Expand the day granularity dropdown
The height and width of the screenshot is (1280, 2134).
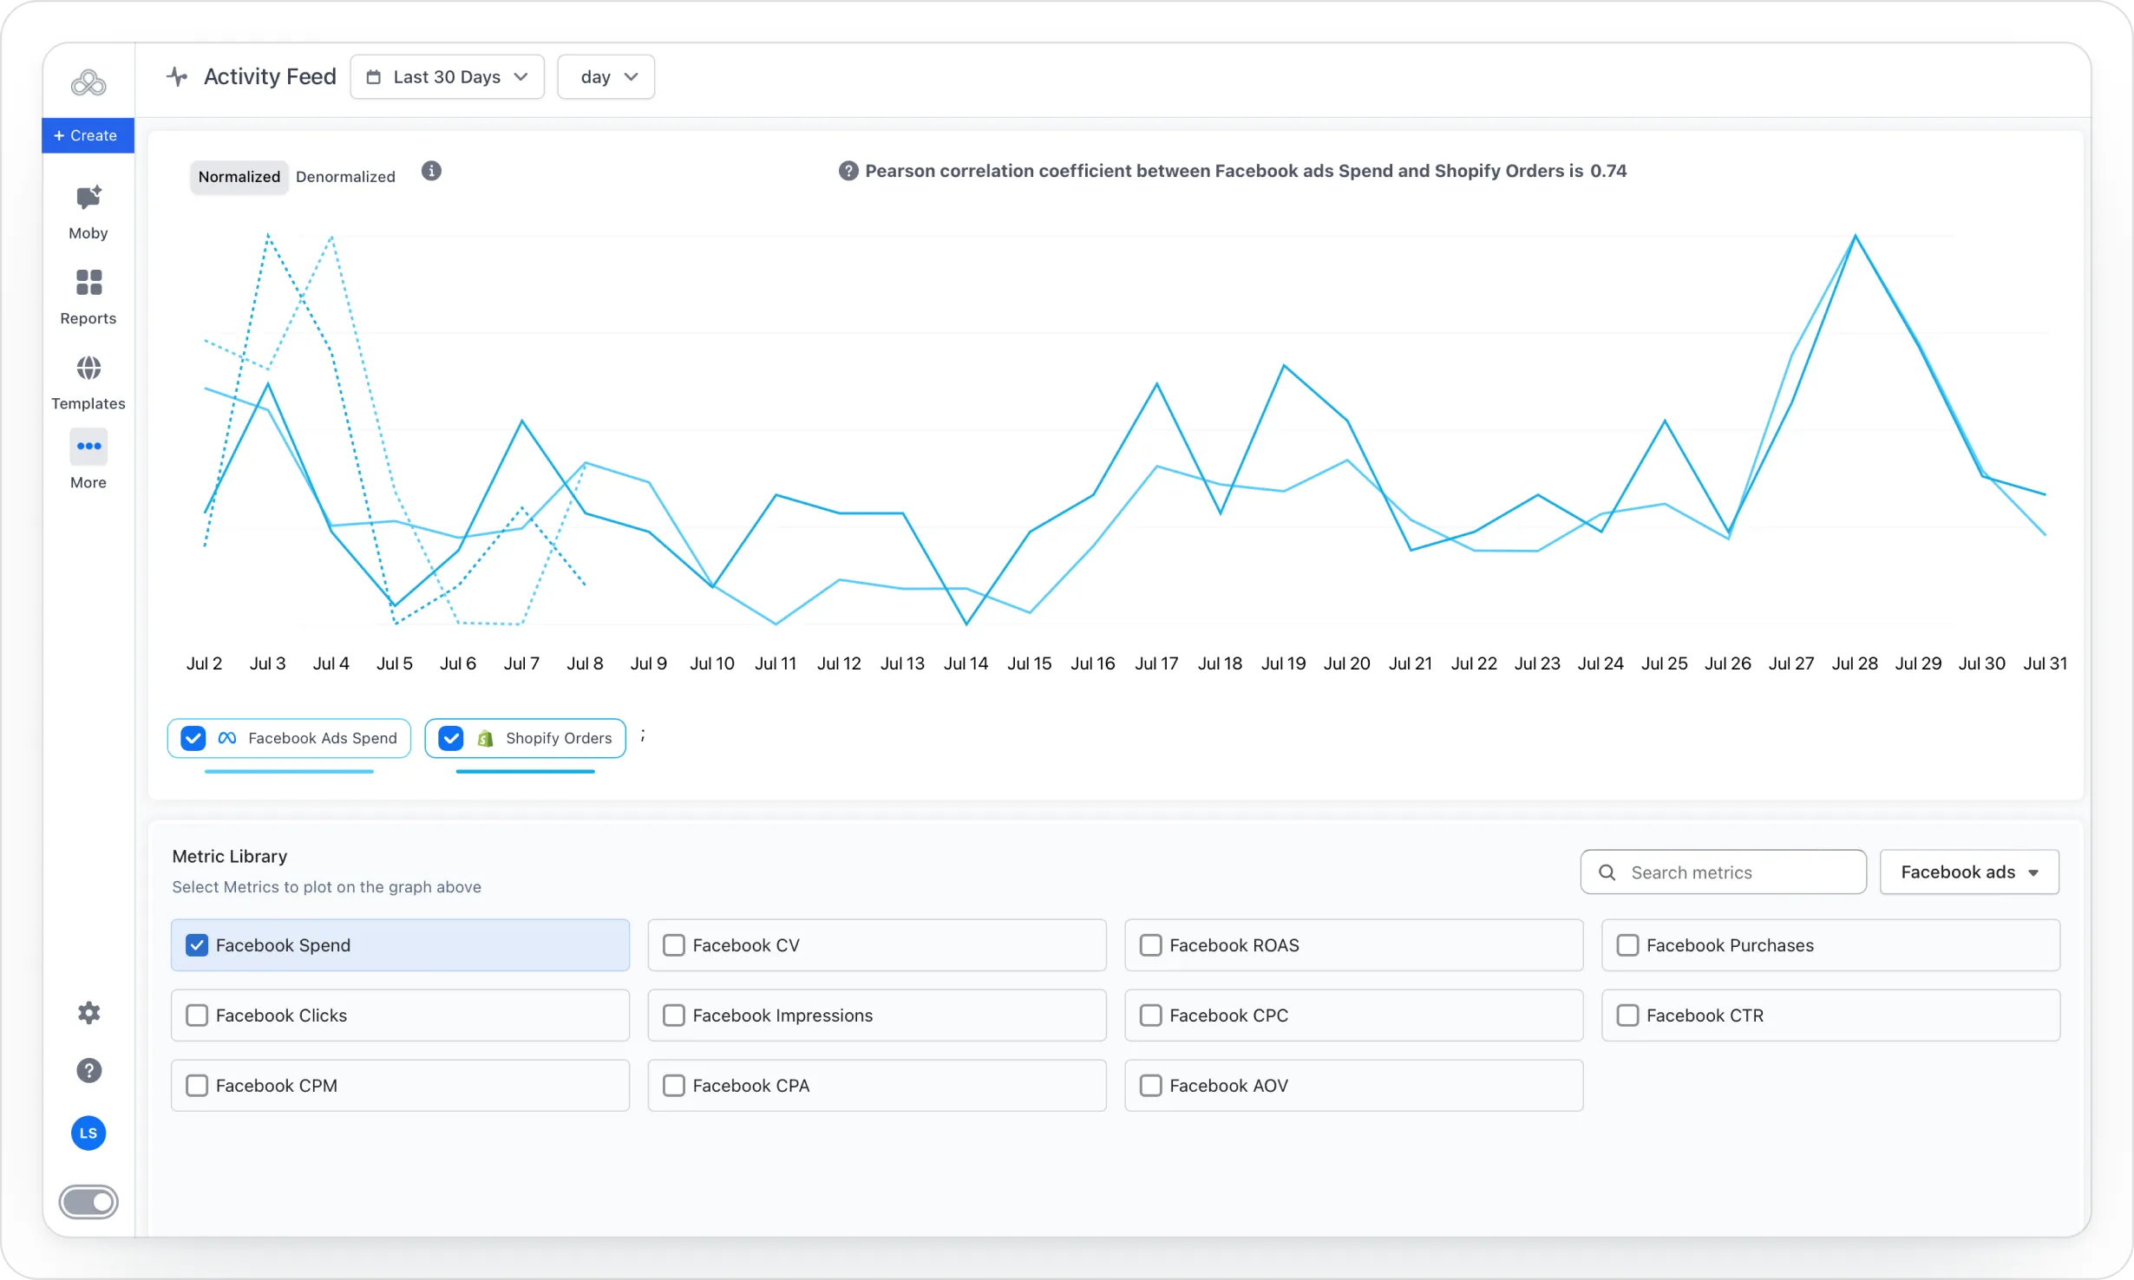[x=606, y=77]
